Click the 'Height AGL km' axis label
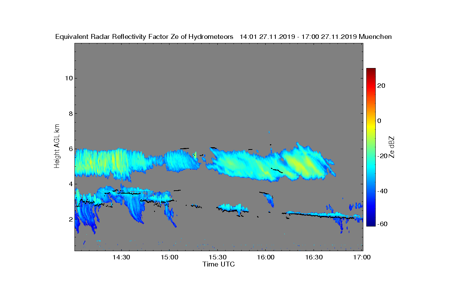 click(x=57, y=147)
